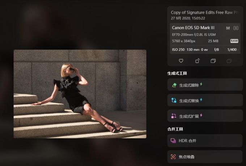Viewport: 246px width, 166px height.
Task: Click the purple expand icon for 生成式扩展
Action: coord(174,116)
